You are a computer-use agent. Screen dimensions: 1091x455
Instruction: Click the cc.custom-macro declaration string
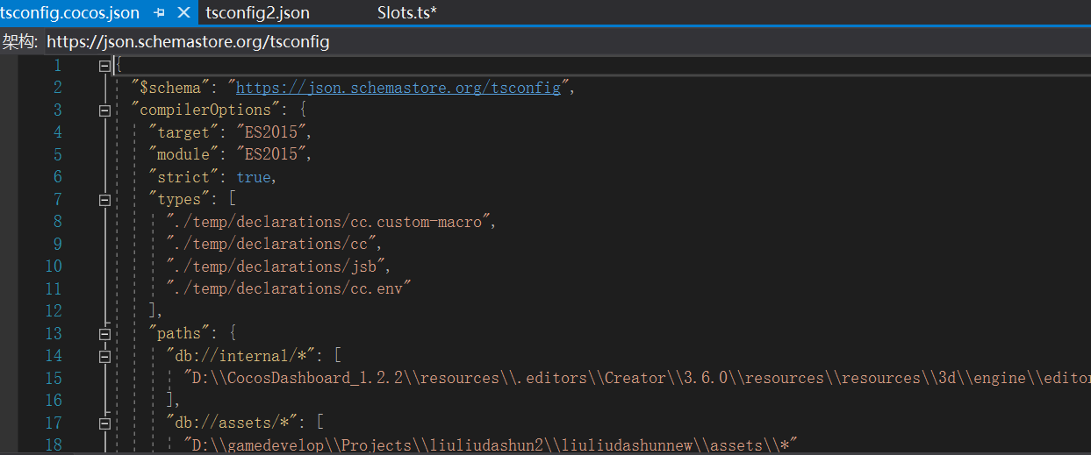330,222
